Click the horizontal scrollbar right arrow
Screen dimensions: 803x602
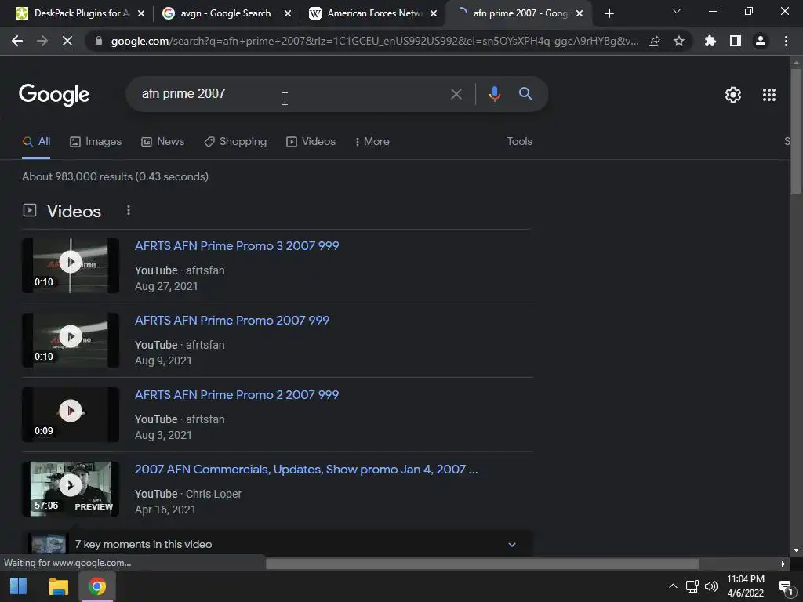(x=783, y=564)
